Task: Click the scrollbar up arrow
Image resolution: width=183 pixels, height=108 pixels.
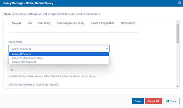Action: coord(178,22)
